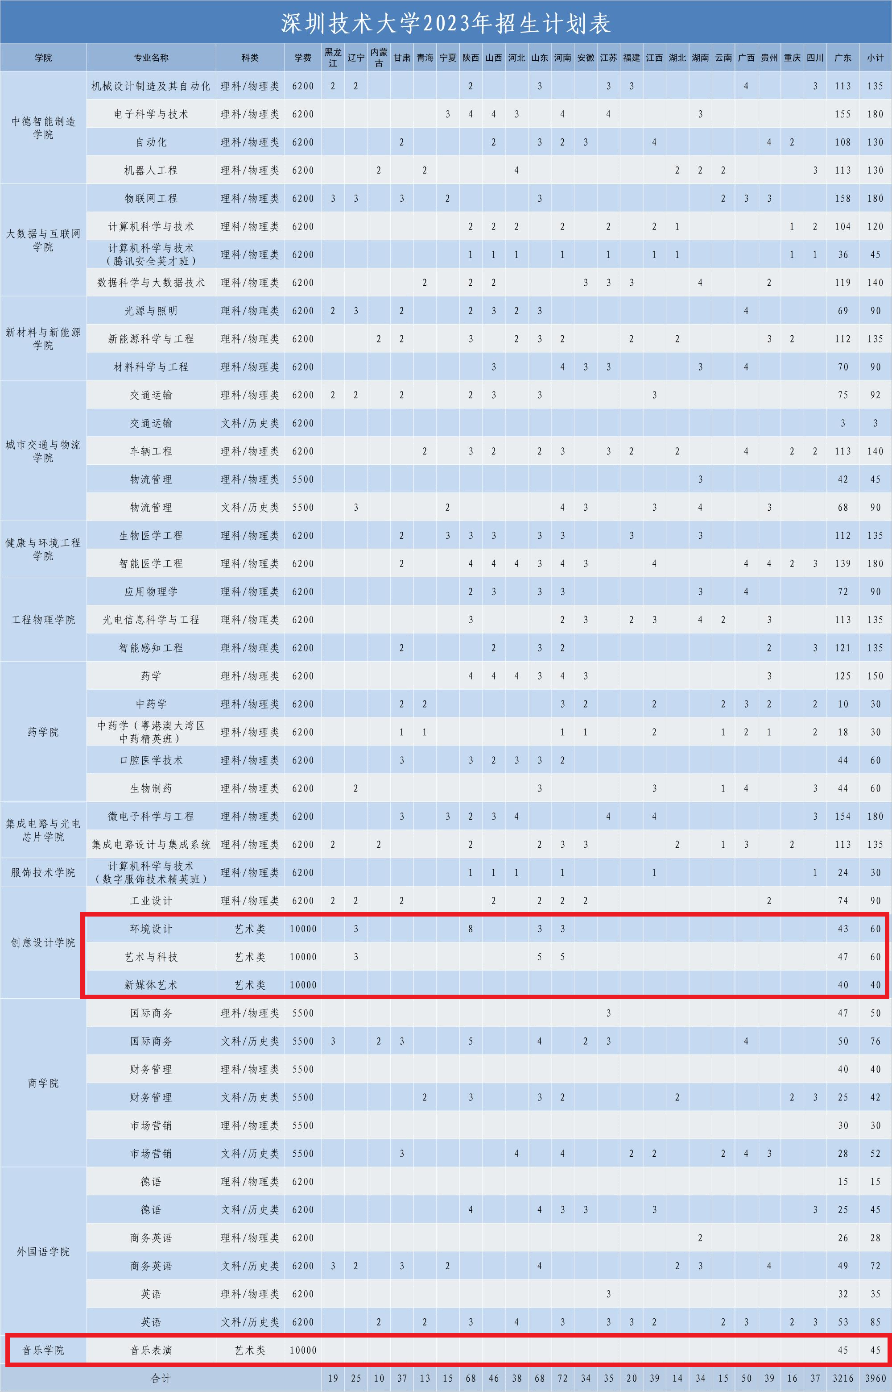Click the major 光源与照明
The width and height of the screenshot is (892, 1392).
[151, 311]
